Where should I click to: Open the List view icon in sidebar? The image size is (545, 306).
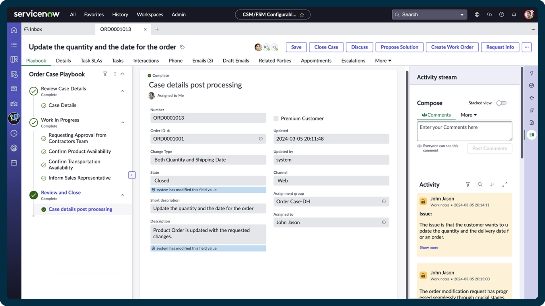(x=14, y=45)
